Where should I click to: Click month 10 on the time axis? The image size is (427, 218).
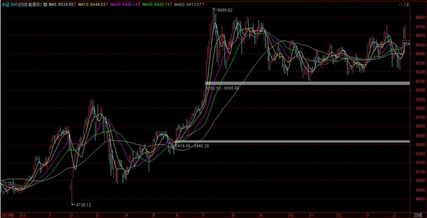291,215
